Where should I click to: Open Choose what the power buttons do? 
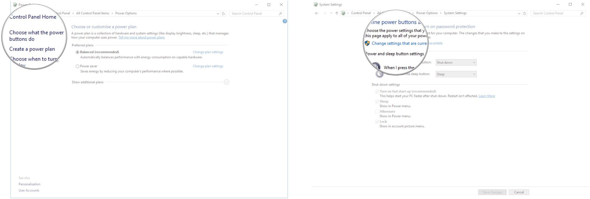point(36,36)
